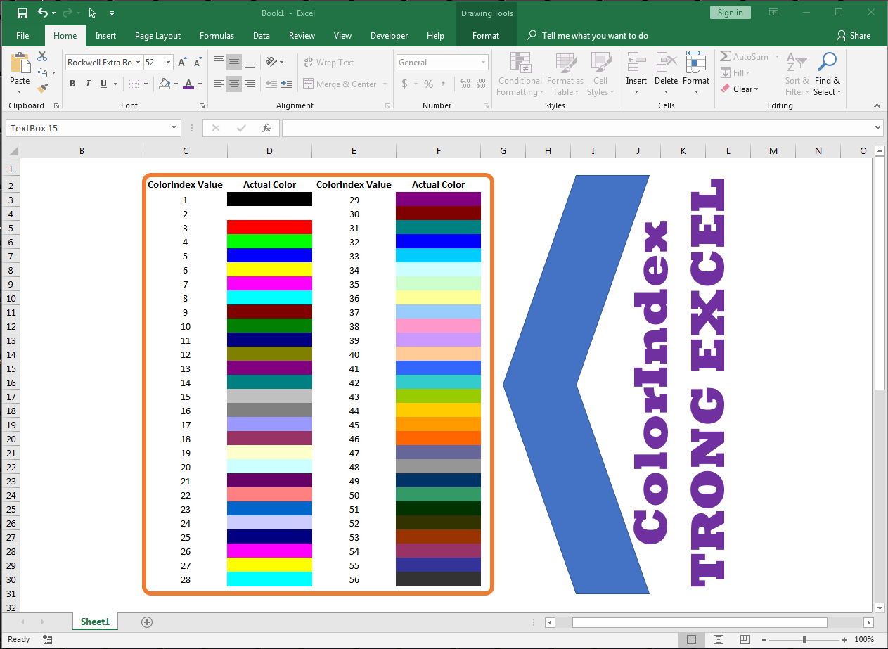Screen dimensions: 888x649
Task: Click the Increase Font Size icon
Action: pyautogui.click(x=182, y=63)
